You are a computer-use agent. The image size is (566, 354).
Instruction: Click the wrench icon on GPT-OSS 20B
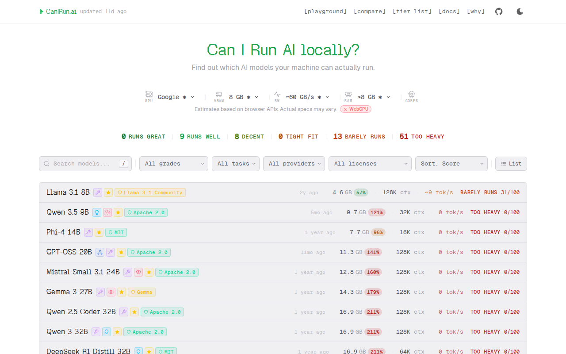tap(111, 252)
